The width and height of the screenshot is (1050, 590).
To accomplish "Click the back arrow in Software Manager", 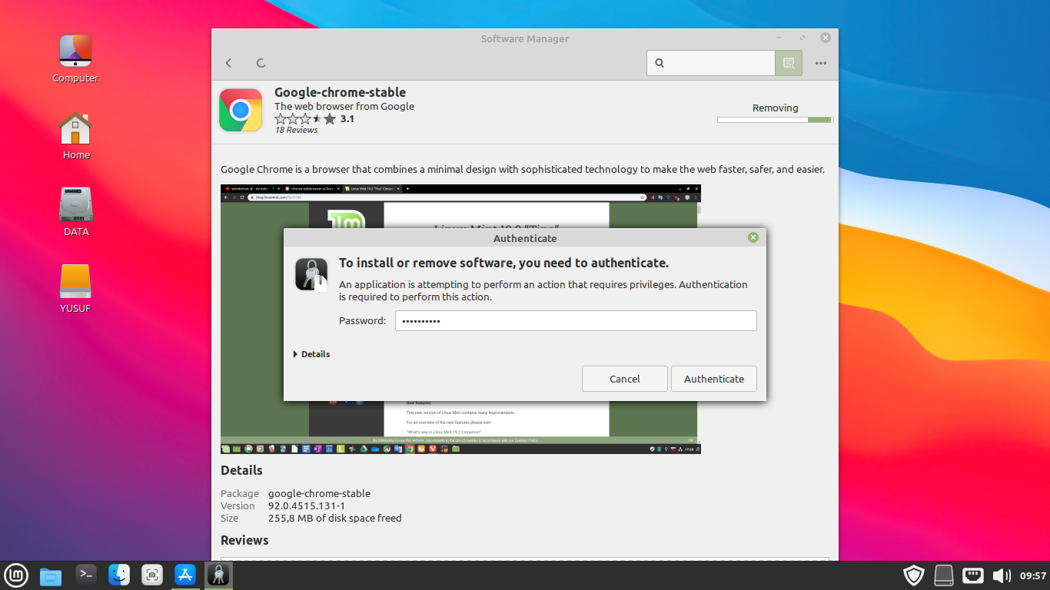I will coord(228,63).
